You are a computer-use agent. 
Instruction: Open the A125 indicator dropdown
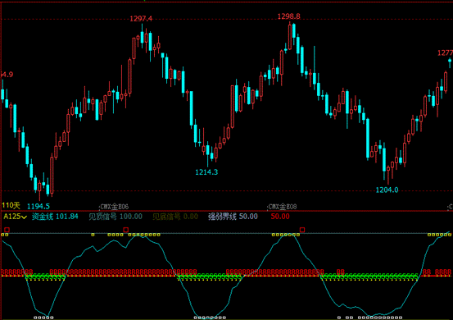pos(15,217)
